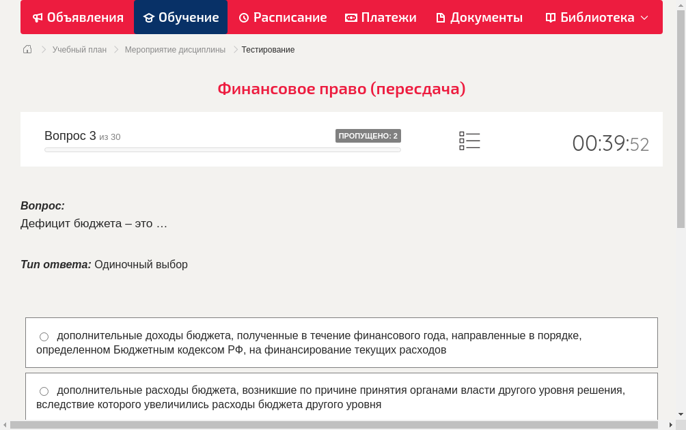The height and width of the screenshot is (430, 686).
Task: Open the question list overview icon
Action: click(x=469, y=141)
